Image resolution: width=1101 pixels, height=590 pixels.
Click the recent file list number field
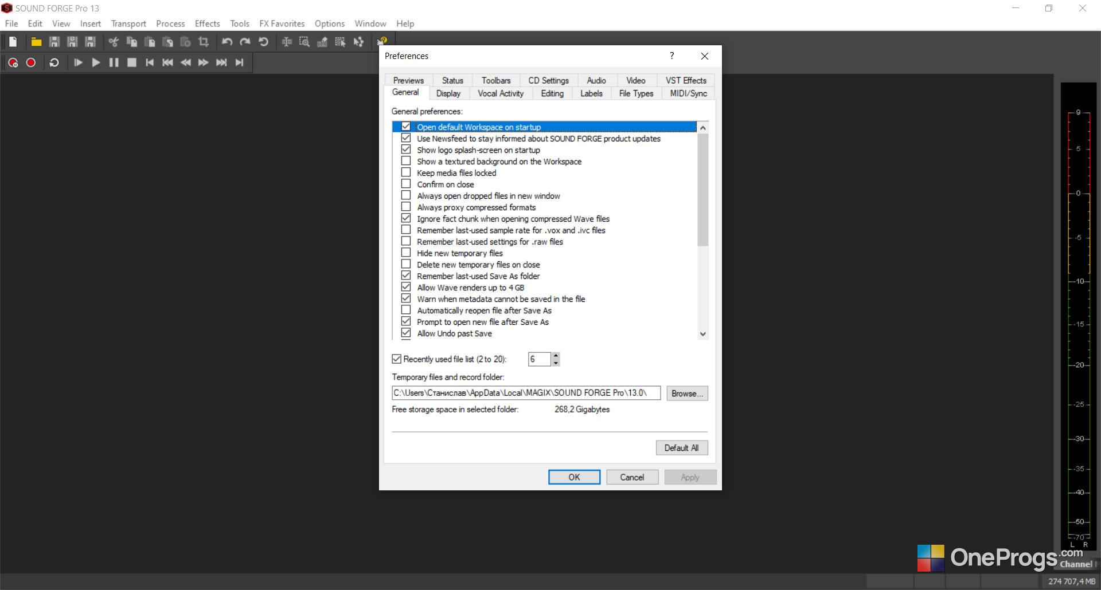click(x=539, y=359)
